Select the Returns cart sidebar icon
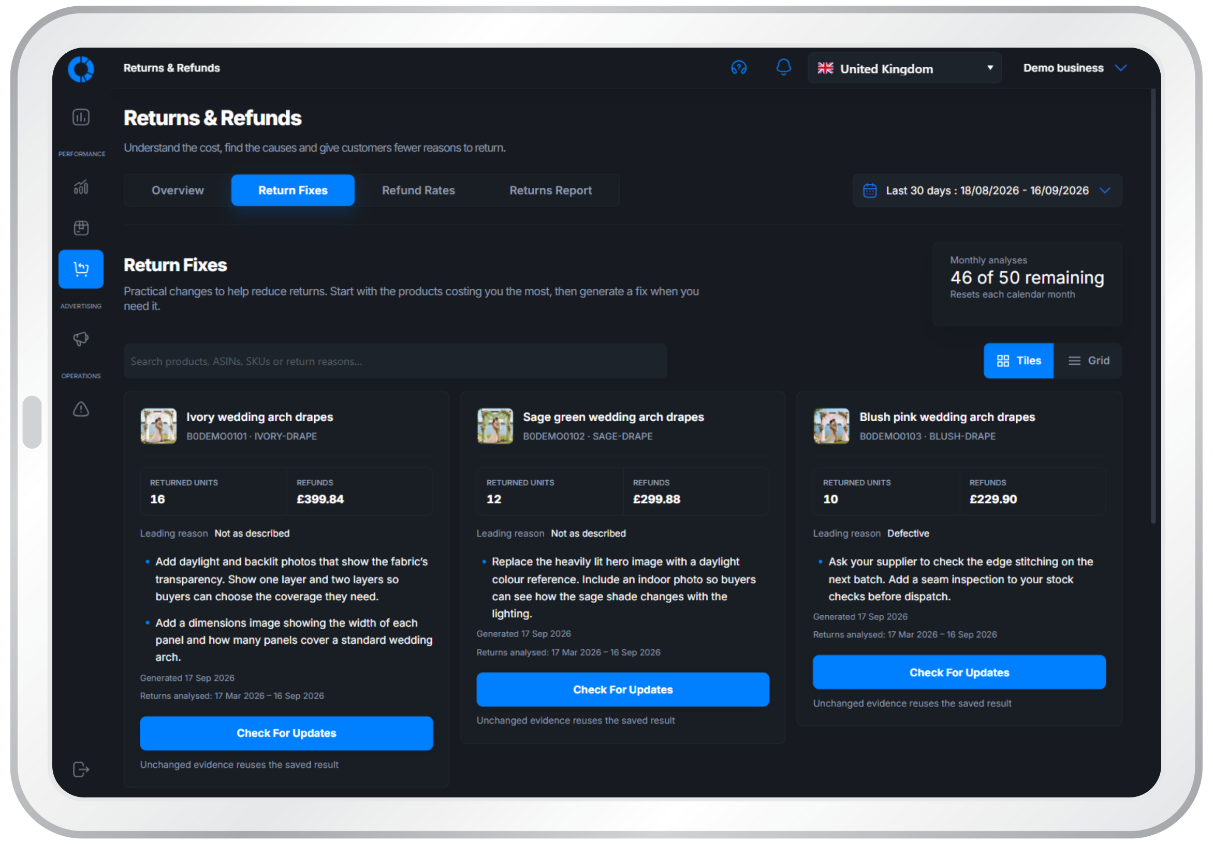The width and height of the screenshot is (1213, 844). coord(81,269)
